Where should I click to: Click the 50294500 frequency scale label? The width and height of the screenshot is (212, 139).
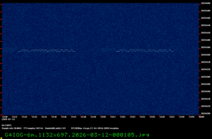tap(206, 3)
